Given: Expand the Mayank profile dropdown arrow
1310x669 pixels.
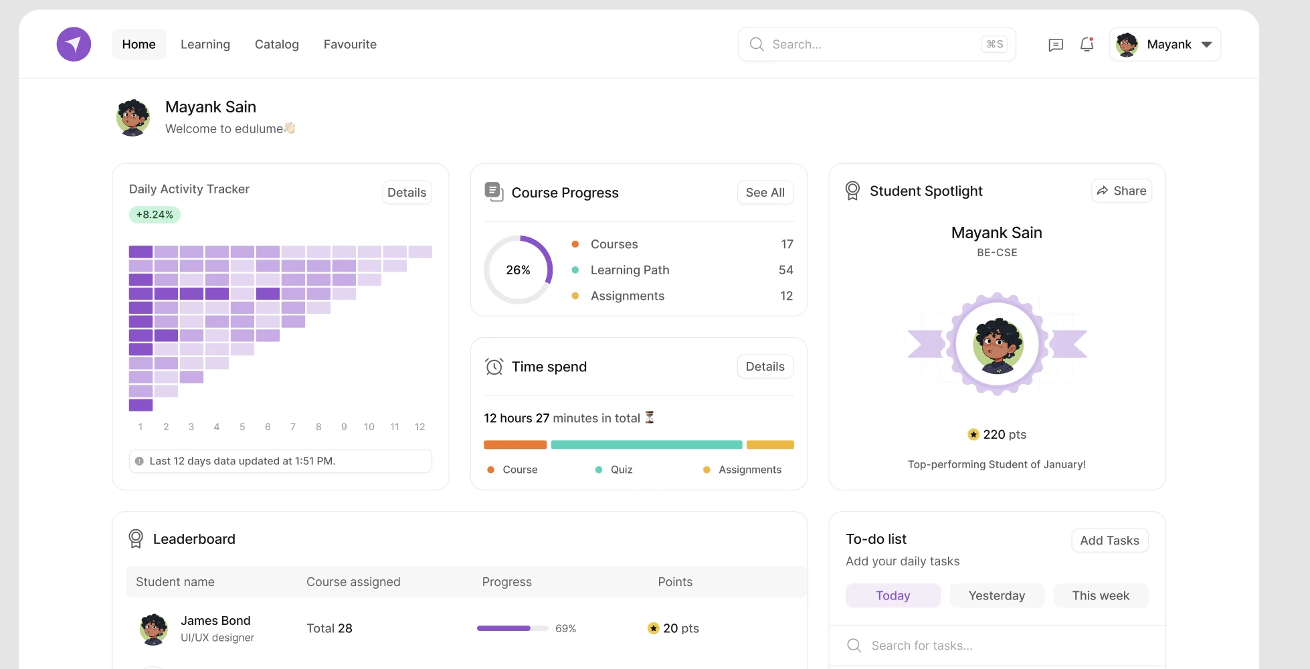Looking at the screenshot, I should click(x=1206, y=45).
